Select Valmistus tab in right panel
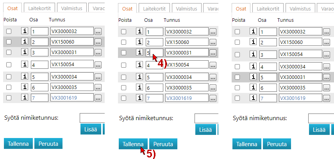This screenshot has height=159, width=334. [299, 7]
